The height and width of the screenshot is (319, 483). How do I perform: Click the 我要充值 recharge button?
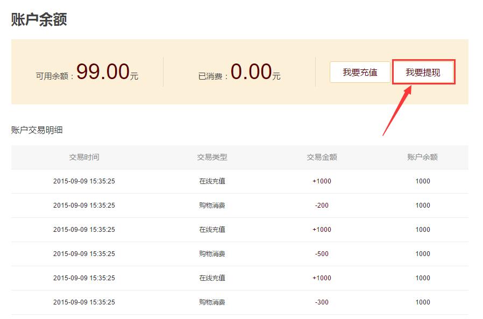click(360, 72)
